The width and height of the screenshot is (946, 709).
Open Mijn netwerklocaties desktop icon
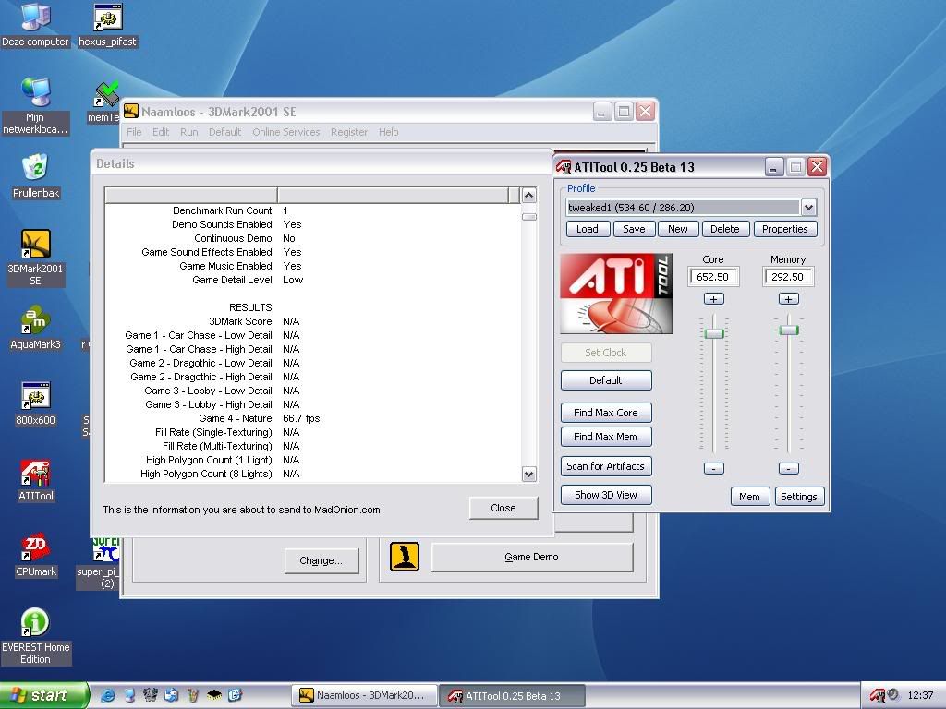coord(35,106)
